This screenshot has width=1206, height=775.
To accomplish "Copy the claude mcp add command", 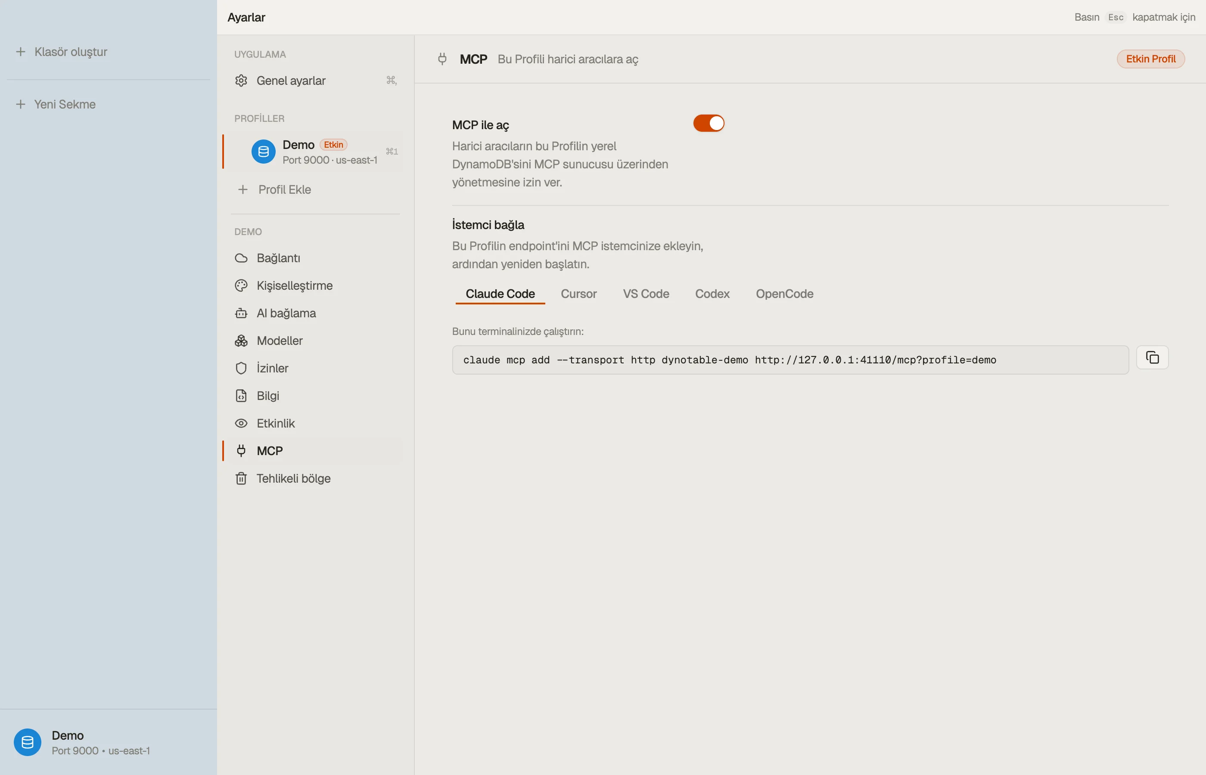I will [1152, 357].
